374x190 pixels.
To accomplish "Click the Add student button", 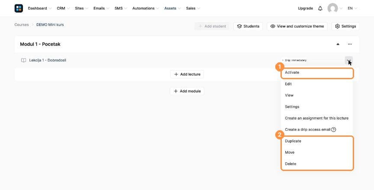I will click(212, 26).
